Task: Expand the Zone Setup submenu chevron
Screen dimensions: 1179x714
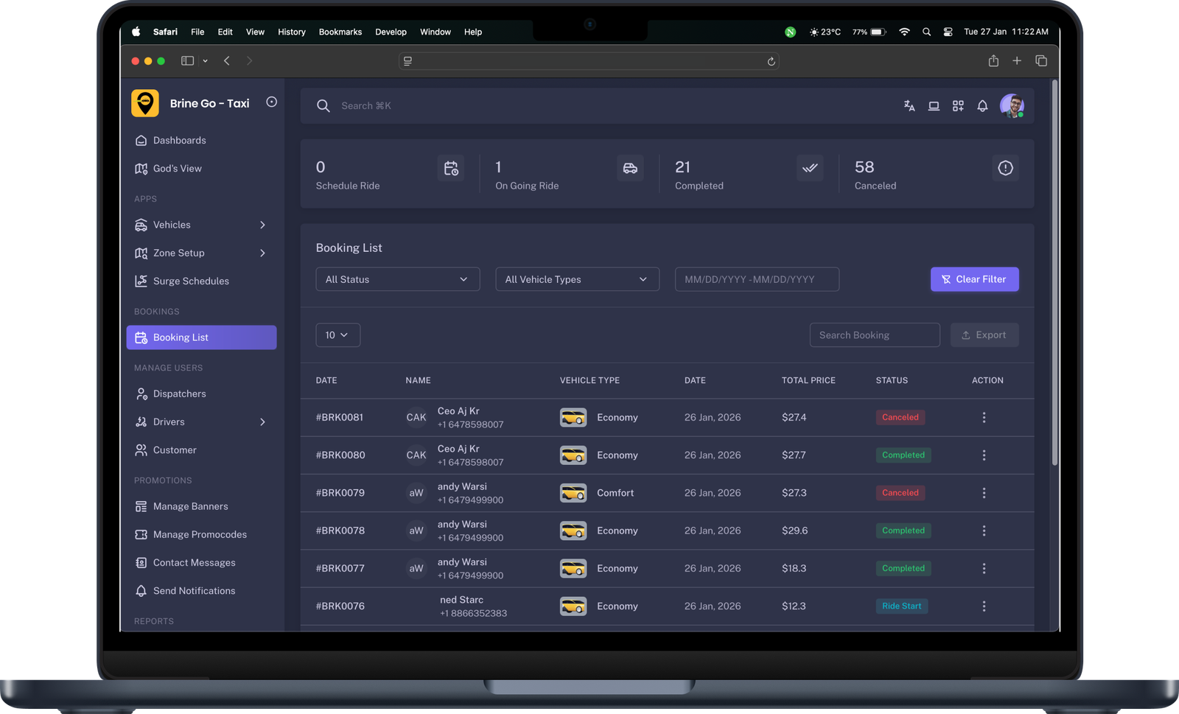Action: [262, 253]
